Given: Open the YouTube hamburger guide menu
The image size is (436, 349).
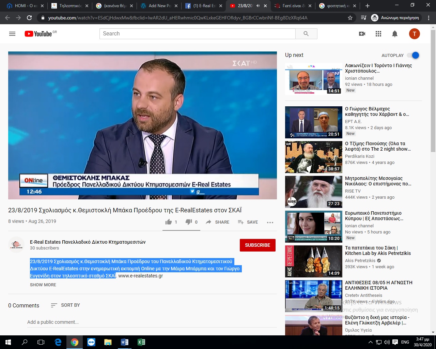Looking at the screenshot, I should [x=12, y=34].
